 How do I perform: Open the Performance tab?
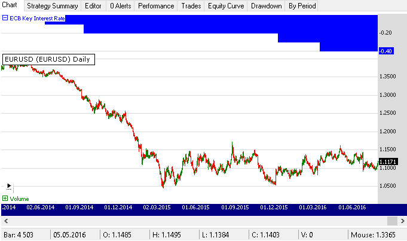pyautogui.click(x=155, y=6)
